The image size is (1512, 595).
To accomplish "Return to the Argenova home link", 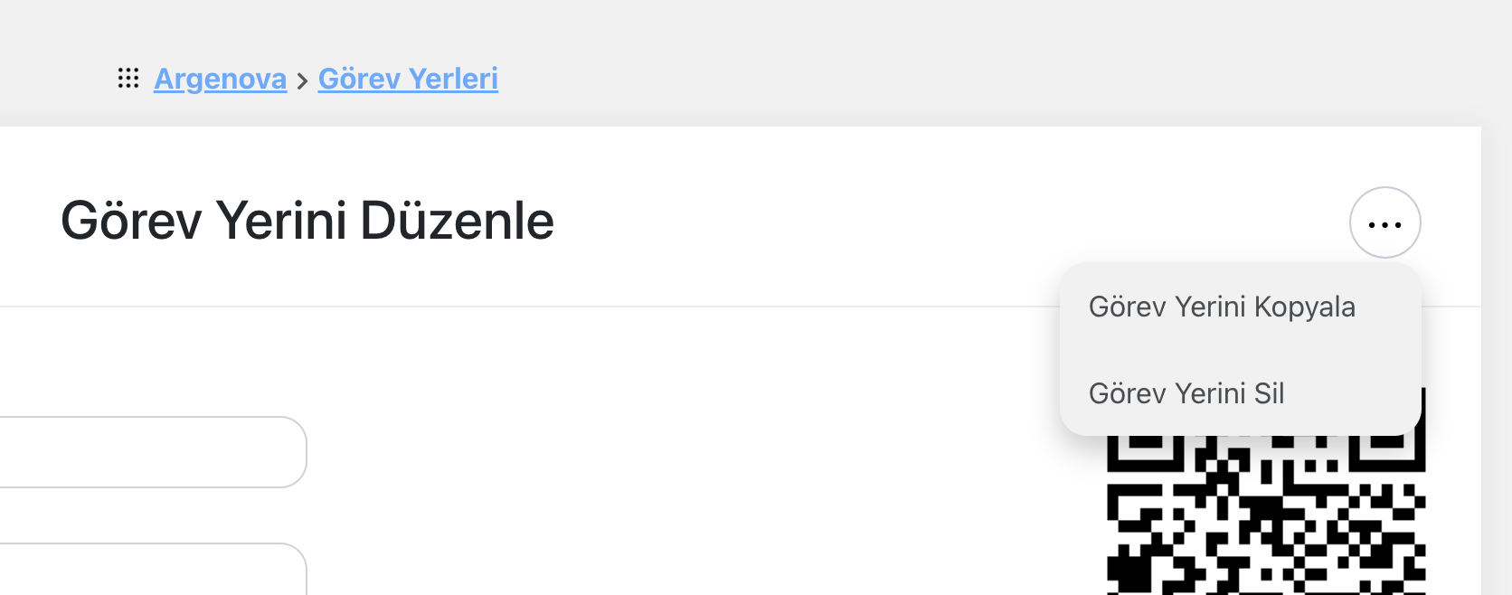I will [x=220, y=79].
